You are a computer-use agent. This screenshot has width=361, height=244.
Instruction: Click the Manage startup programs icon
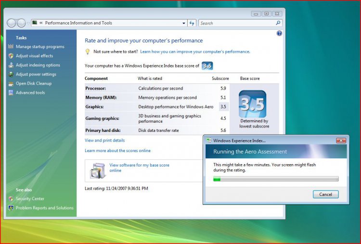(x=11, y=47)
